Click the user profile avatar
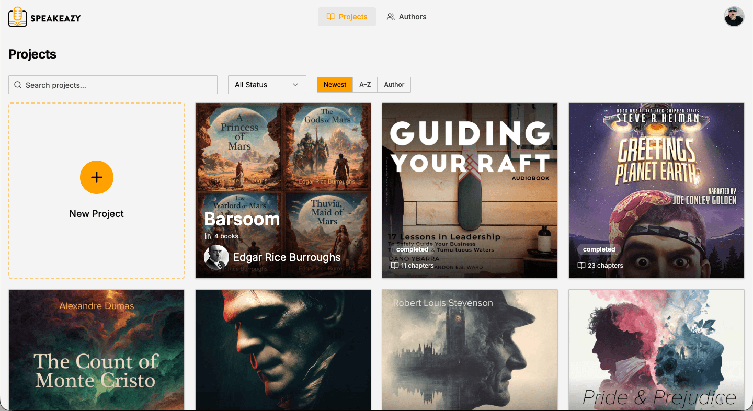753x411 pixels. tap(734, 17)
